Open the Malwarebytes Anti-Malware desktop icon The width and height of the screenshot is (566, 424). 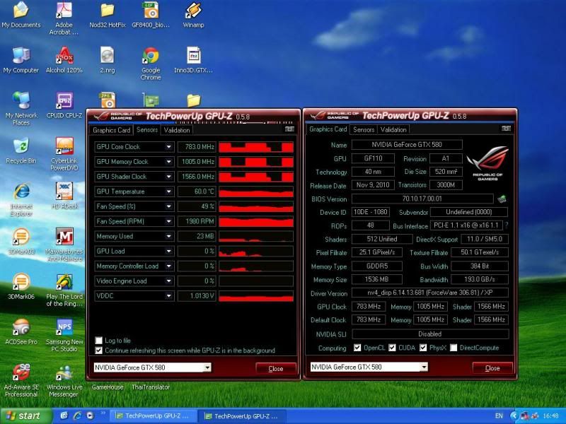(x=64, y=237)
